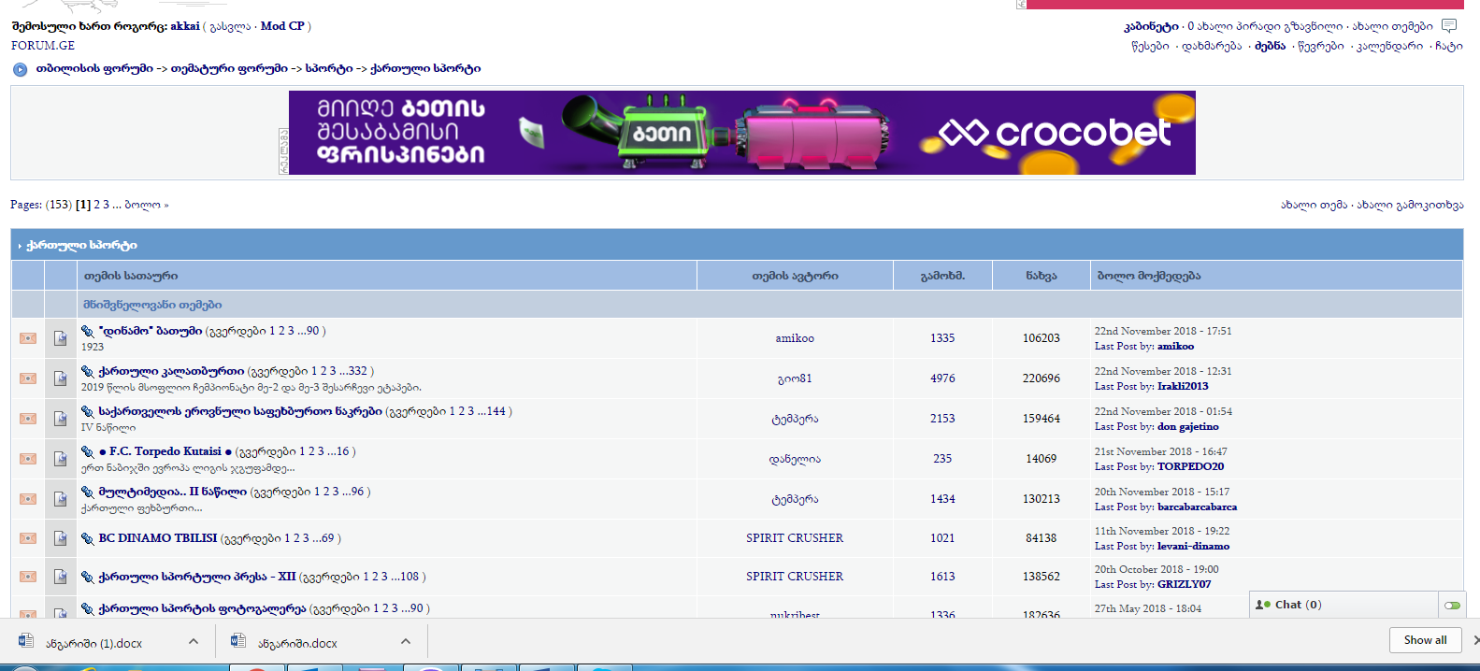Click the თემატური ფორუმი breadcrumb link
This screenshot has width=1480, height=671.
pyautogui.click(x=229, y=69)
